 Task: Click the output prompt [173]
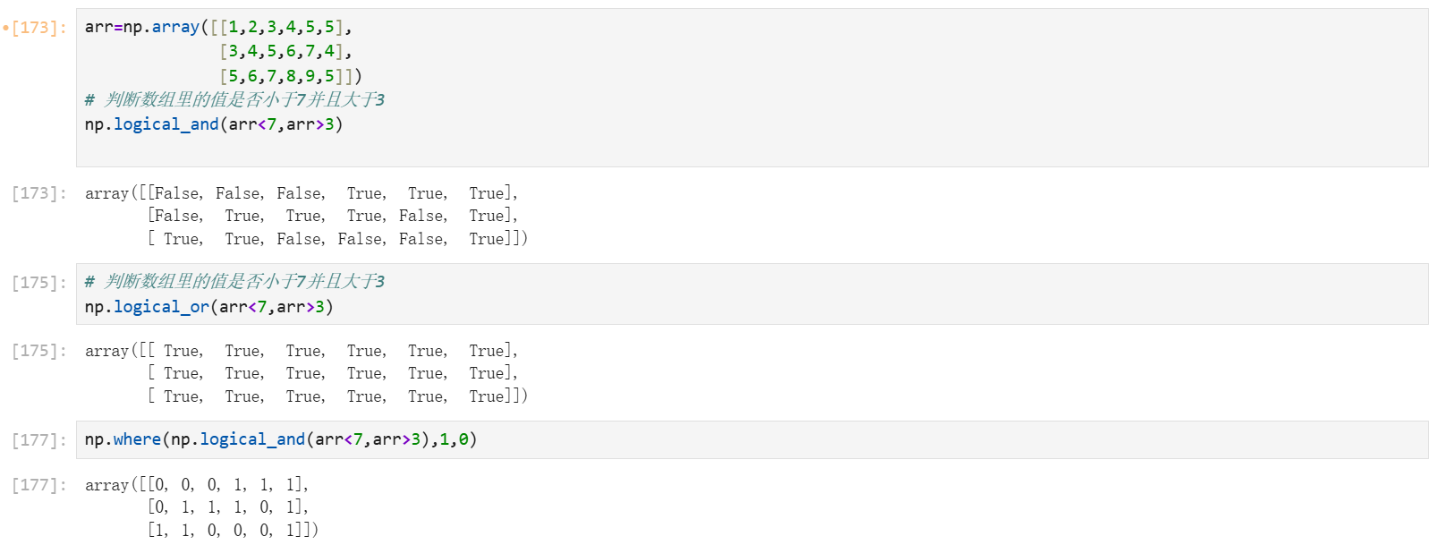[x=39, y=193]
